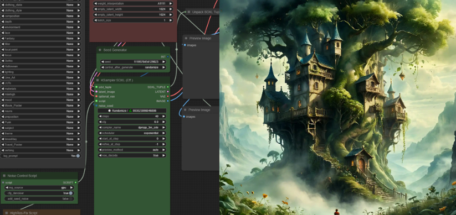Decrease cfg with its left arrow
Image resolution: width=456 pixels, height=215 pixels.
(x=100, y=122)
